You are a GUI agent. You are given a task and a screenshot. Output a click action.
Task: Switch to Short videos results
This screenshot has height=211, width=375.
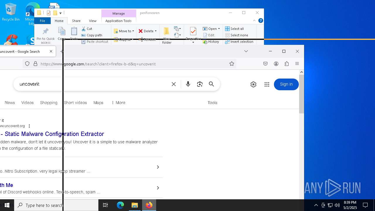click(x=75, y=103)
